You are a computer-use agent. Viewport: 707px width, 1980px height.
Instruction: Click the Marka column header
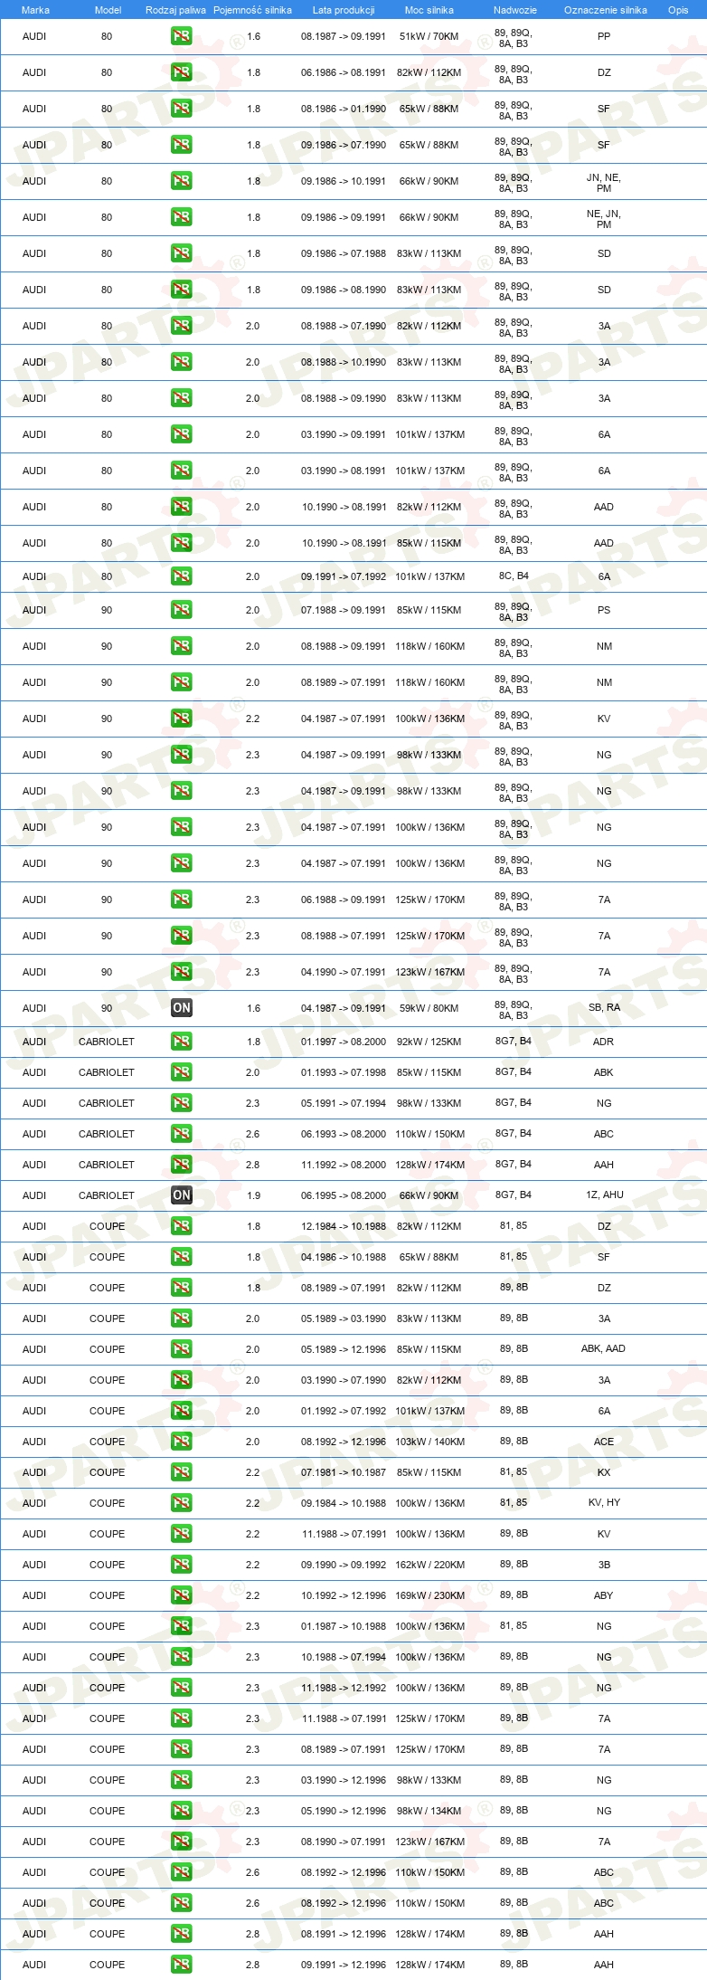[x=35, y=10]
